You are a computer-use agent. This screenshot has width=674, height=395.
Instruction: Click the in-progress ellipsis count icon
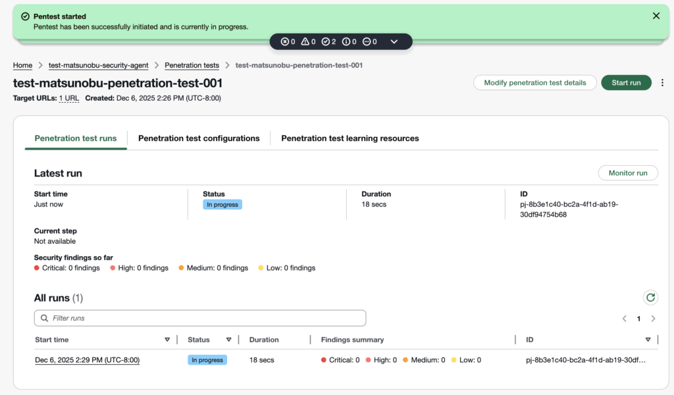(367, 41)
